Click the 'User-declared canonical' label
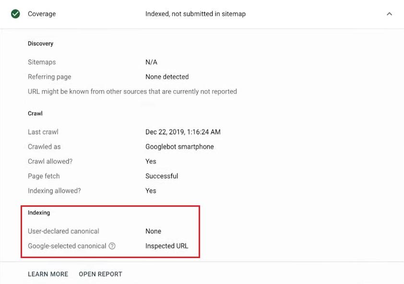The height and width of the screenshot is (284, 404). coord(63,231)
